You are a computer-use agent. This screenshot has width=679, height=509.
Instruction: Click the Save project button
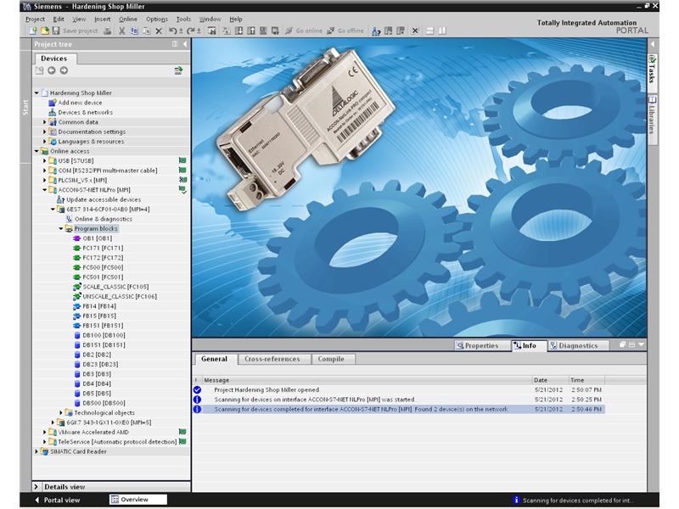pyautogui.click(x=76, y=31)
